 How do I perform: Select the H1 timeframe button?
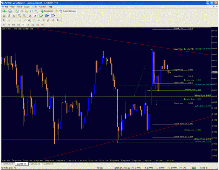(x=23, y=25)
